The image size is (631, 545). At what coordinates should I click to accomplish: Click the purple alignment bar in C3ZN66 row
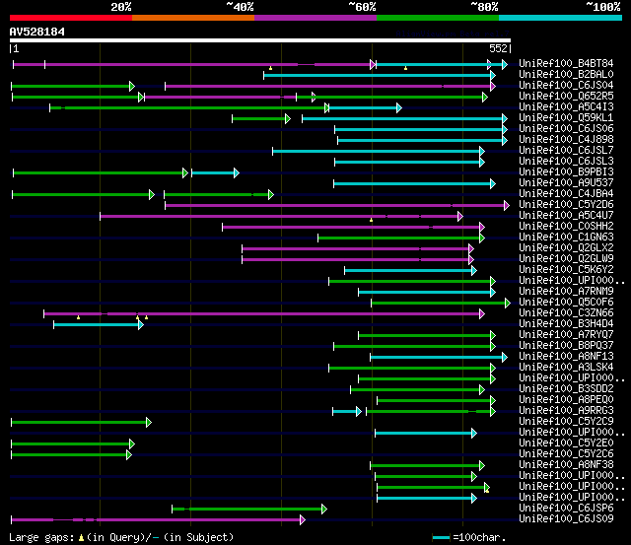tap(264, 314)
